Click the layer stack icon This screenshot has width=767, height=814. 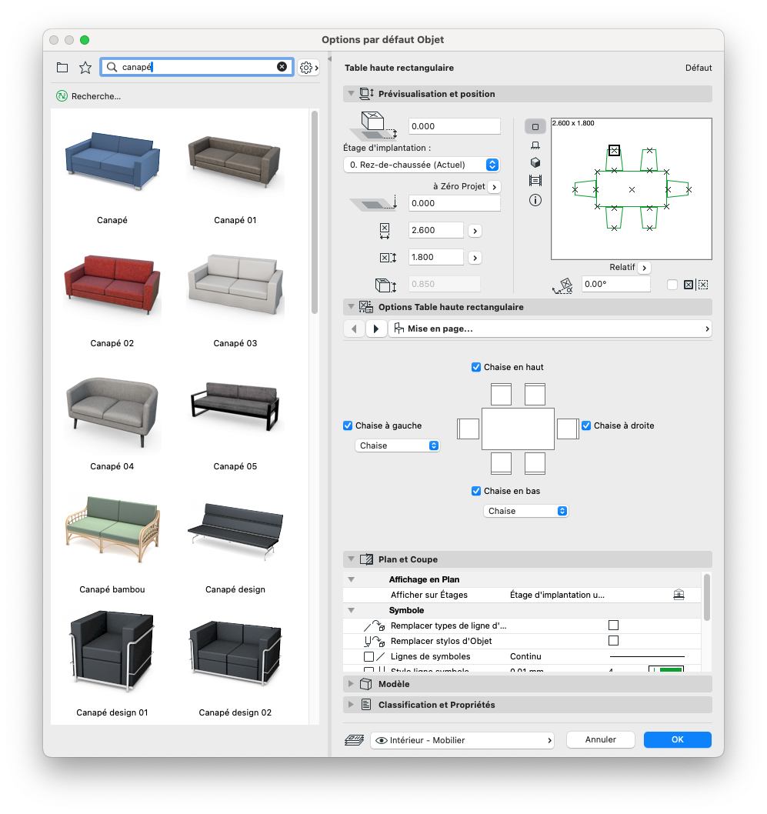(354, 740)
